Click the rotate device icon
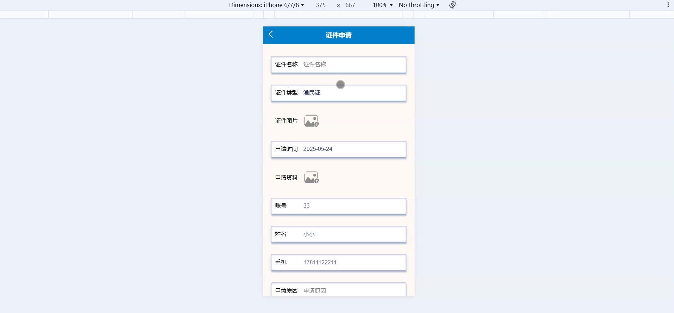Viewport: 674px width, 313px height. 453,5
